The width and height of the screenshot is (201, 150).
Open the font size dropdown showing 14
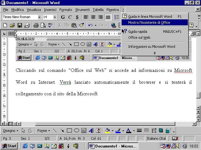(55, 17)
